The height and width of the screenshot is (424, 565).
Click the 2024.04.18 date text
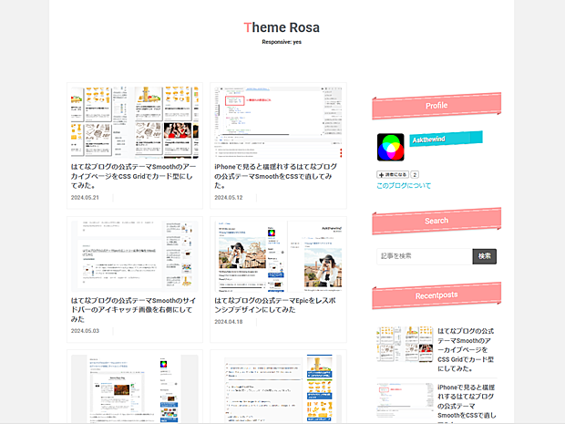coord(229,322)
